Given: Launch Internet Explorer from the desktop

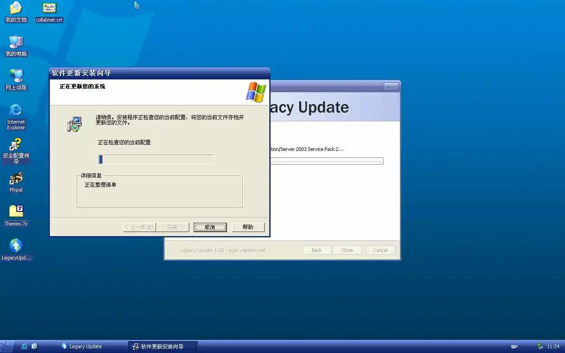Looking at the screenshot, I should point(16,116).
